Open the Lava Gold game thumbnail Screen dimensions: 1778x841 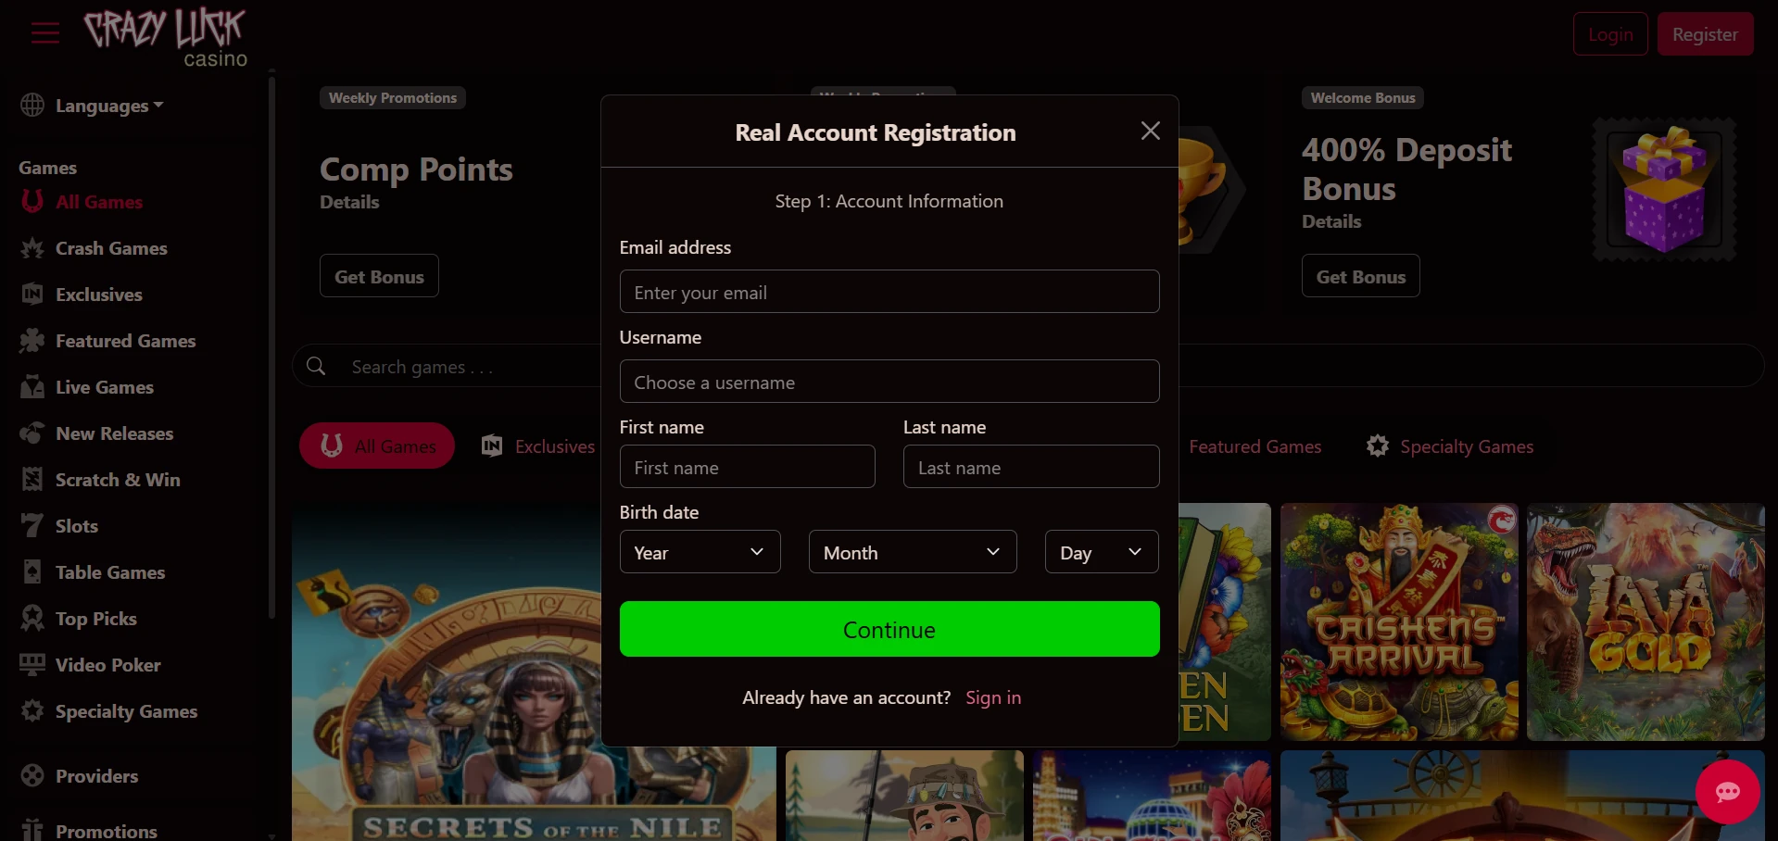pos(1646,621)
